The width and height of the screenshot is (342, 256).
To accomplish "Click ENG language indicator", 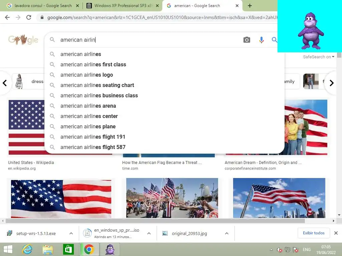I will point(307,249).
